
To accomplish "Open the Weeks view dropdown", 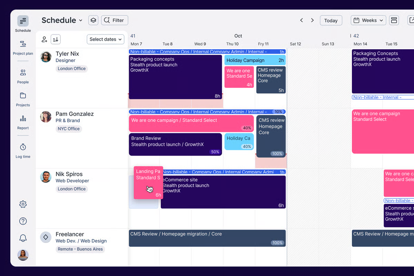I will pyautogui.click(x=368, y=20).
